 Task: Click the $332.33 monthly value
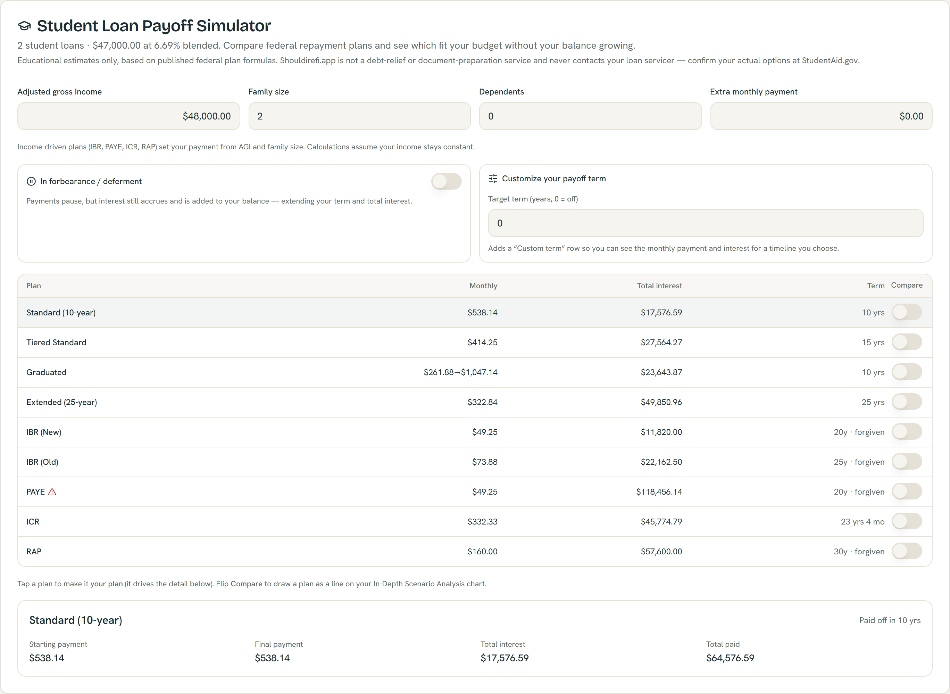click(x=482, y=521)
